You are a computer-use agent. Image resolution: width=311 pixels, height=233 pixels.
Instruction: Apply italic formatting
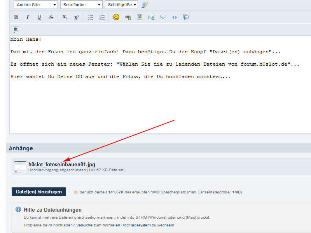click(x=28, y=17)
